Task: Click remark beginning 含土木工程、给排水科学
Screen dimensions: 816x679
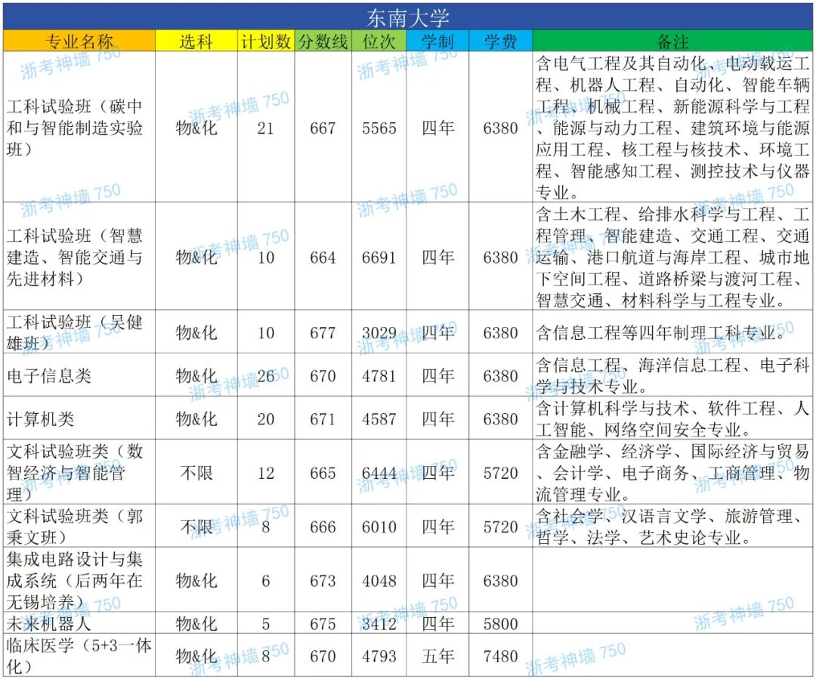Action: tap(672, 257)
